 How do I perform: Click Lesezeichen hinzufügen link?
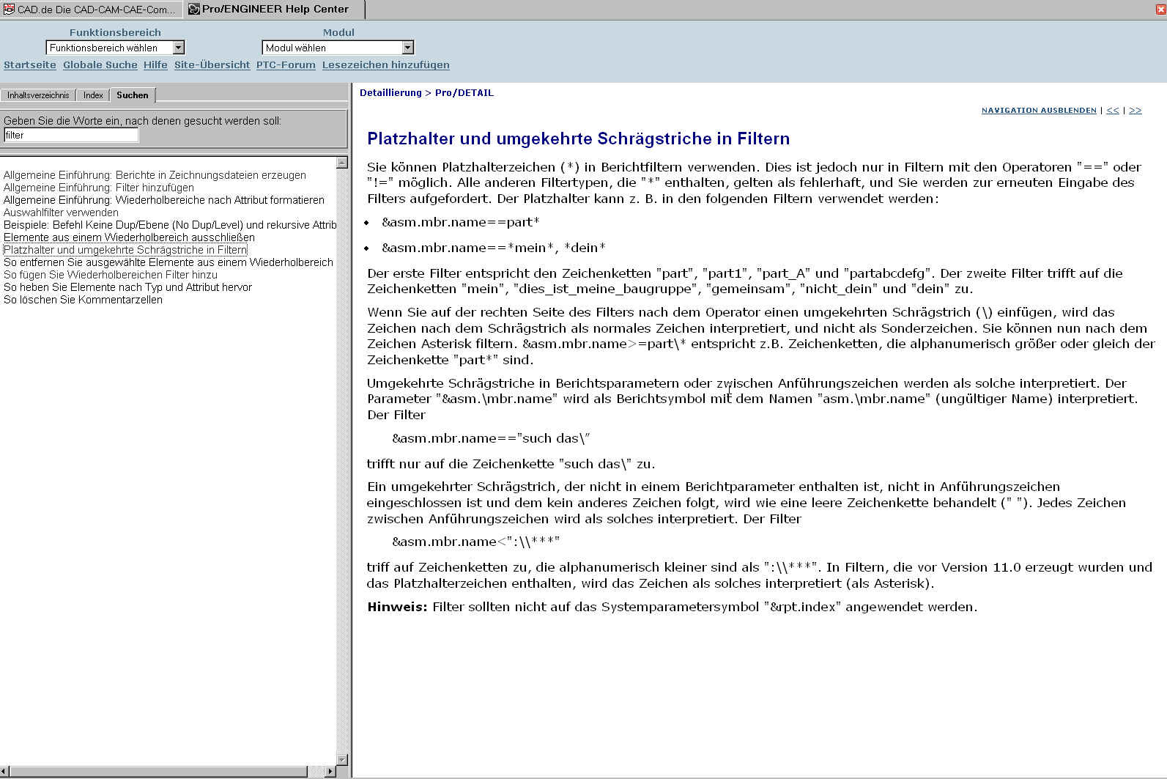[x=386, y=64]
